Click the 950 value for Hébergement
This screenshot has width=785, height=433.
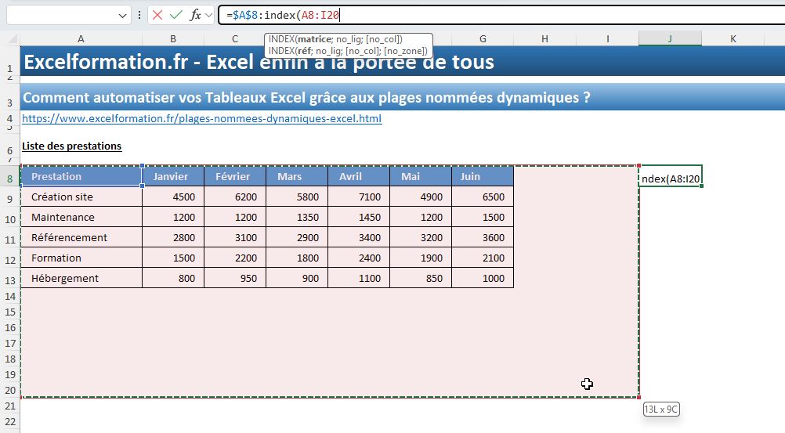235,278
